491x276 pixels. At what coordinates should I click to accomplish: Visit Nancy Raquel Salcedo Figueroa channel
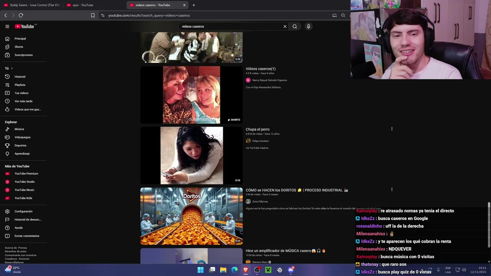pyautogui.click(x=269, y=80)
